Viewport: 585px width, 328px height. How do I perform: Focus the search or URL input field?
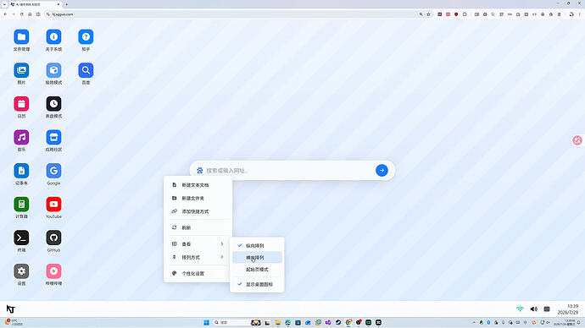[289, 170]
